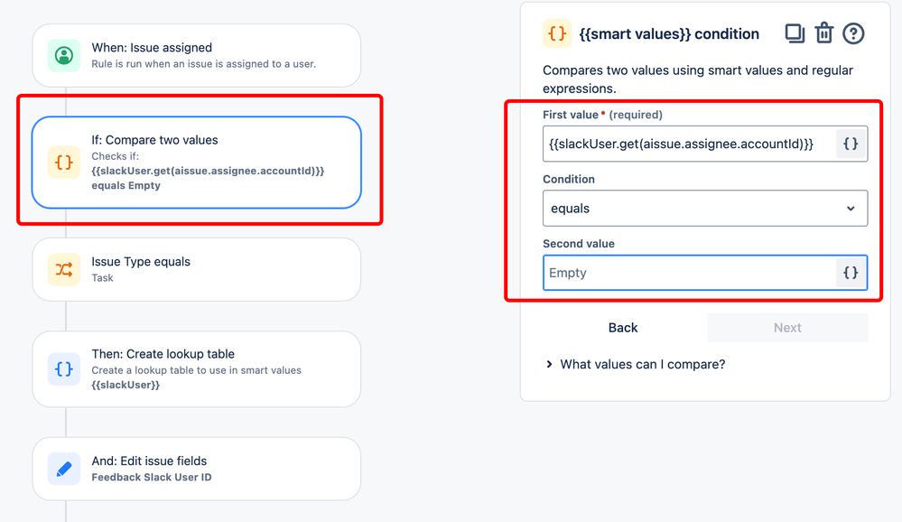
Task: Select the Issue Type equals Task step
Action: point(197,269)
